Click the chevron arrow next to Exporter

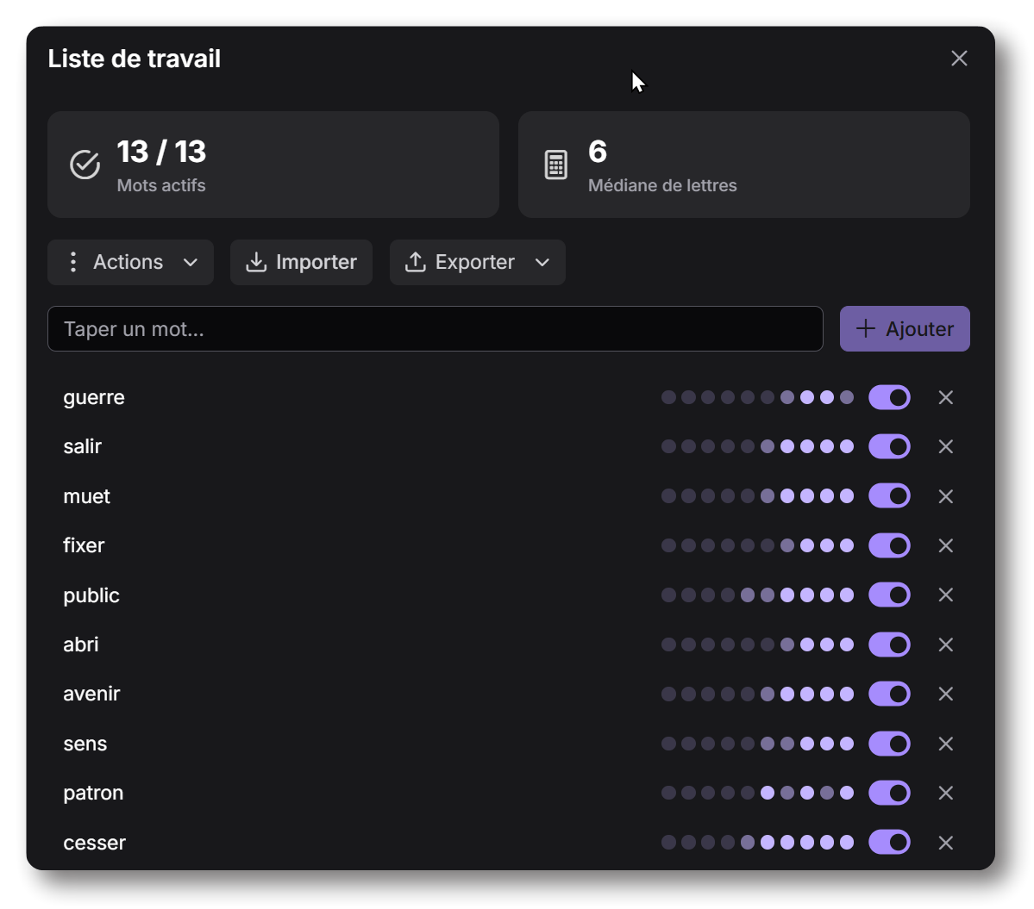(x=542, y=262)
